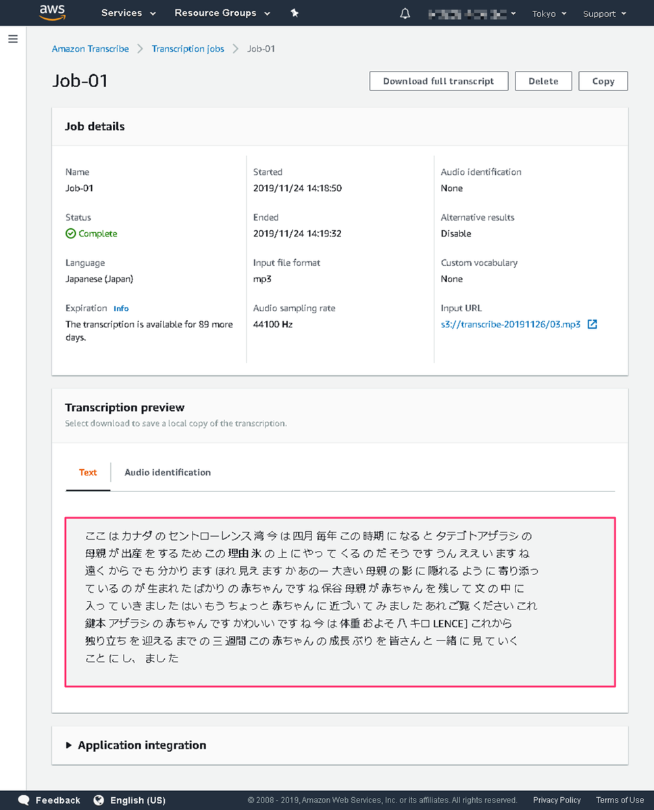Click the mp3 input file format value
The height and width of the screenshot is (810, 654).
(261, 279)
